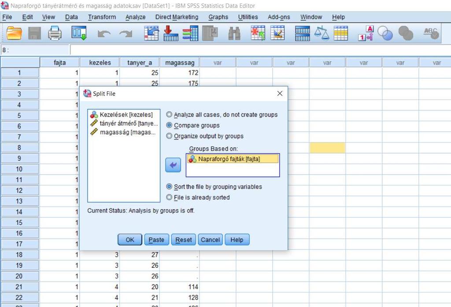Click Cancel in the Split File dialog
Image resolution: width=451 pixels, height=307 pixels.
(x=210, y=240)
